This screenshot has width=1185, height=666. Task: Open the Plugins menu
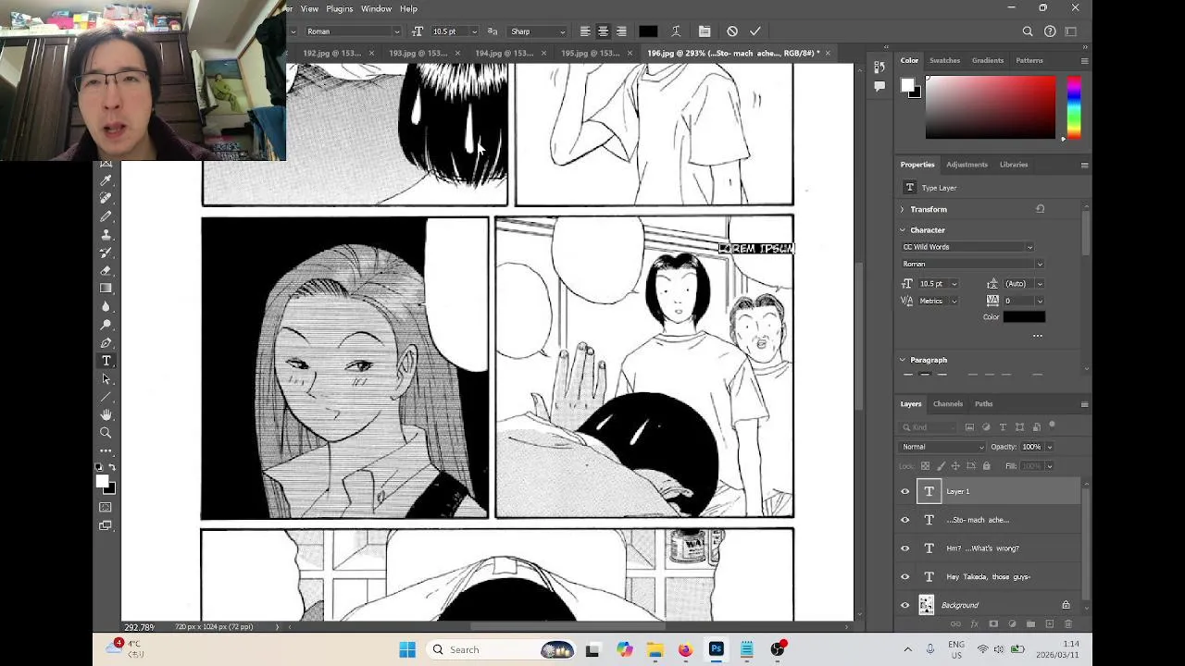[339, 8]
